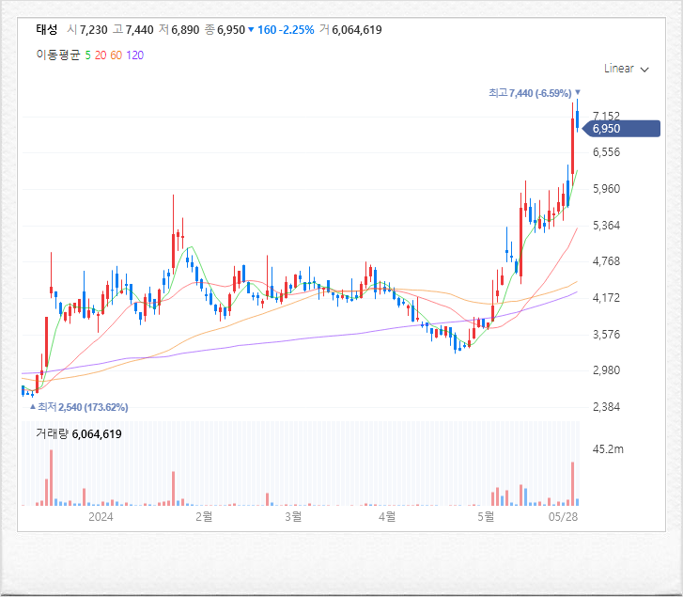Click the 6,556 price axis label
Viewport: 683px width, 597px height.
(x=606, y=152)
